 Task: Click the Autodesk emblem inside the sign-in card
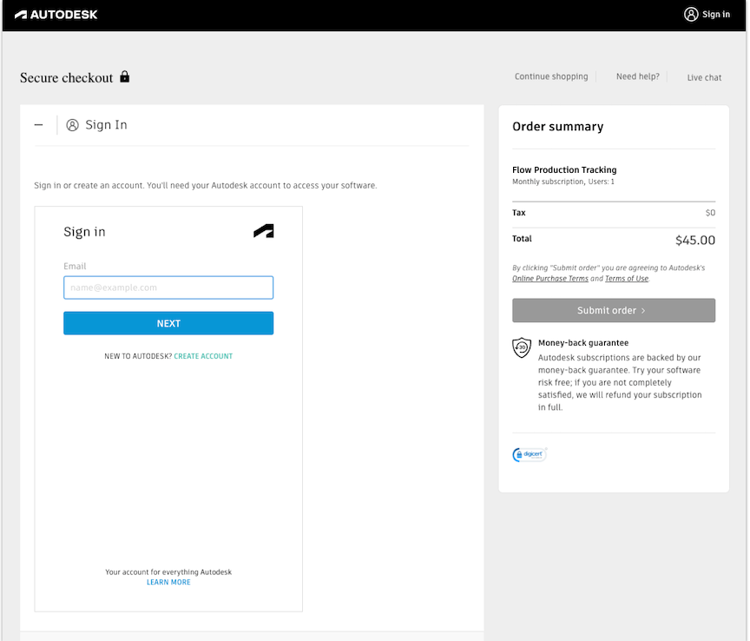click(x=263, y=230)
